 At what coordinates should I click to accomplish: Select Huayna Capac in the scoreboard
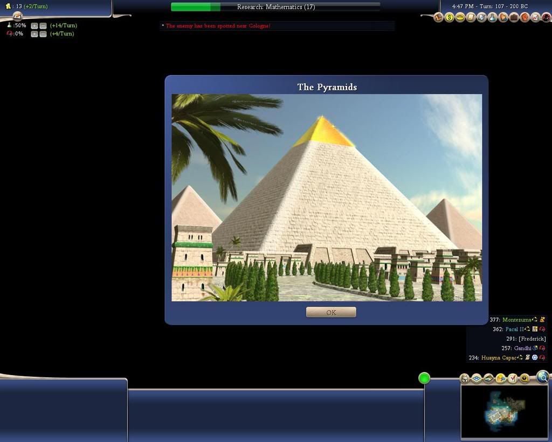coord(499,358)
